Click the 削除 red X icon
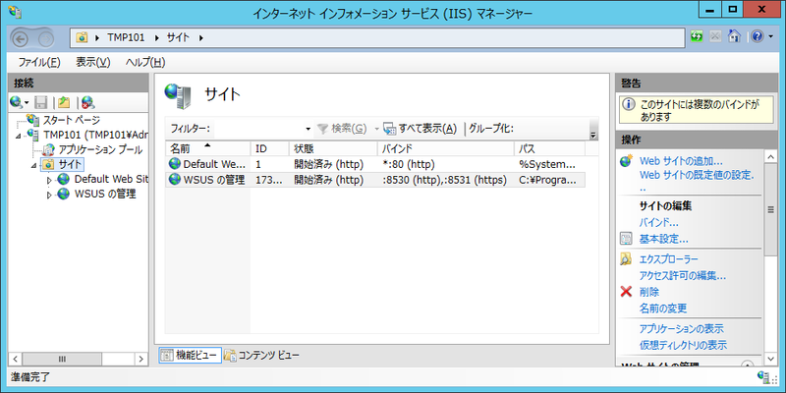This screenshot has height=393, width=786. pyautogui.click(x=626, y=291)
